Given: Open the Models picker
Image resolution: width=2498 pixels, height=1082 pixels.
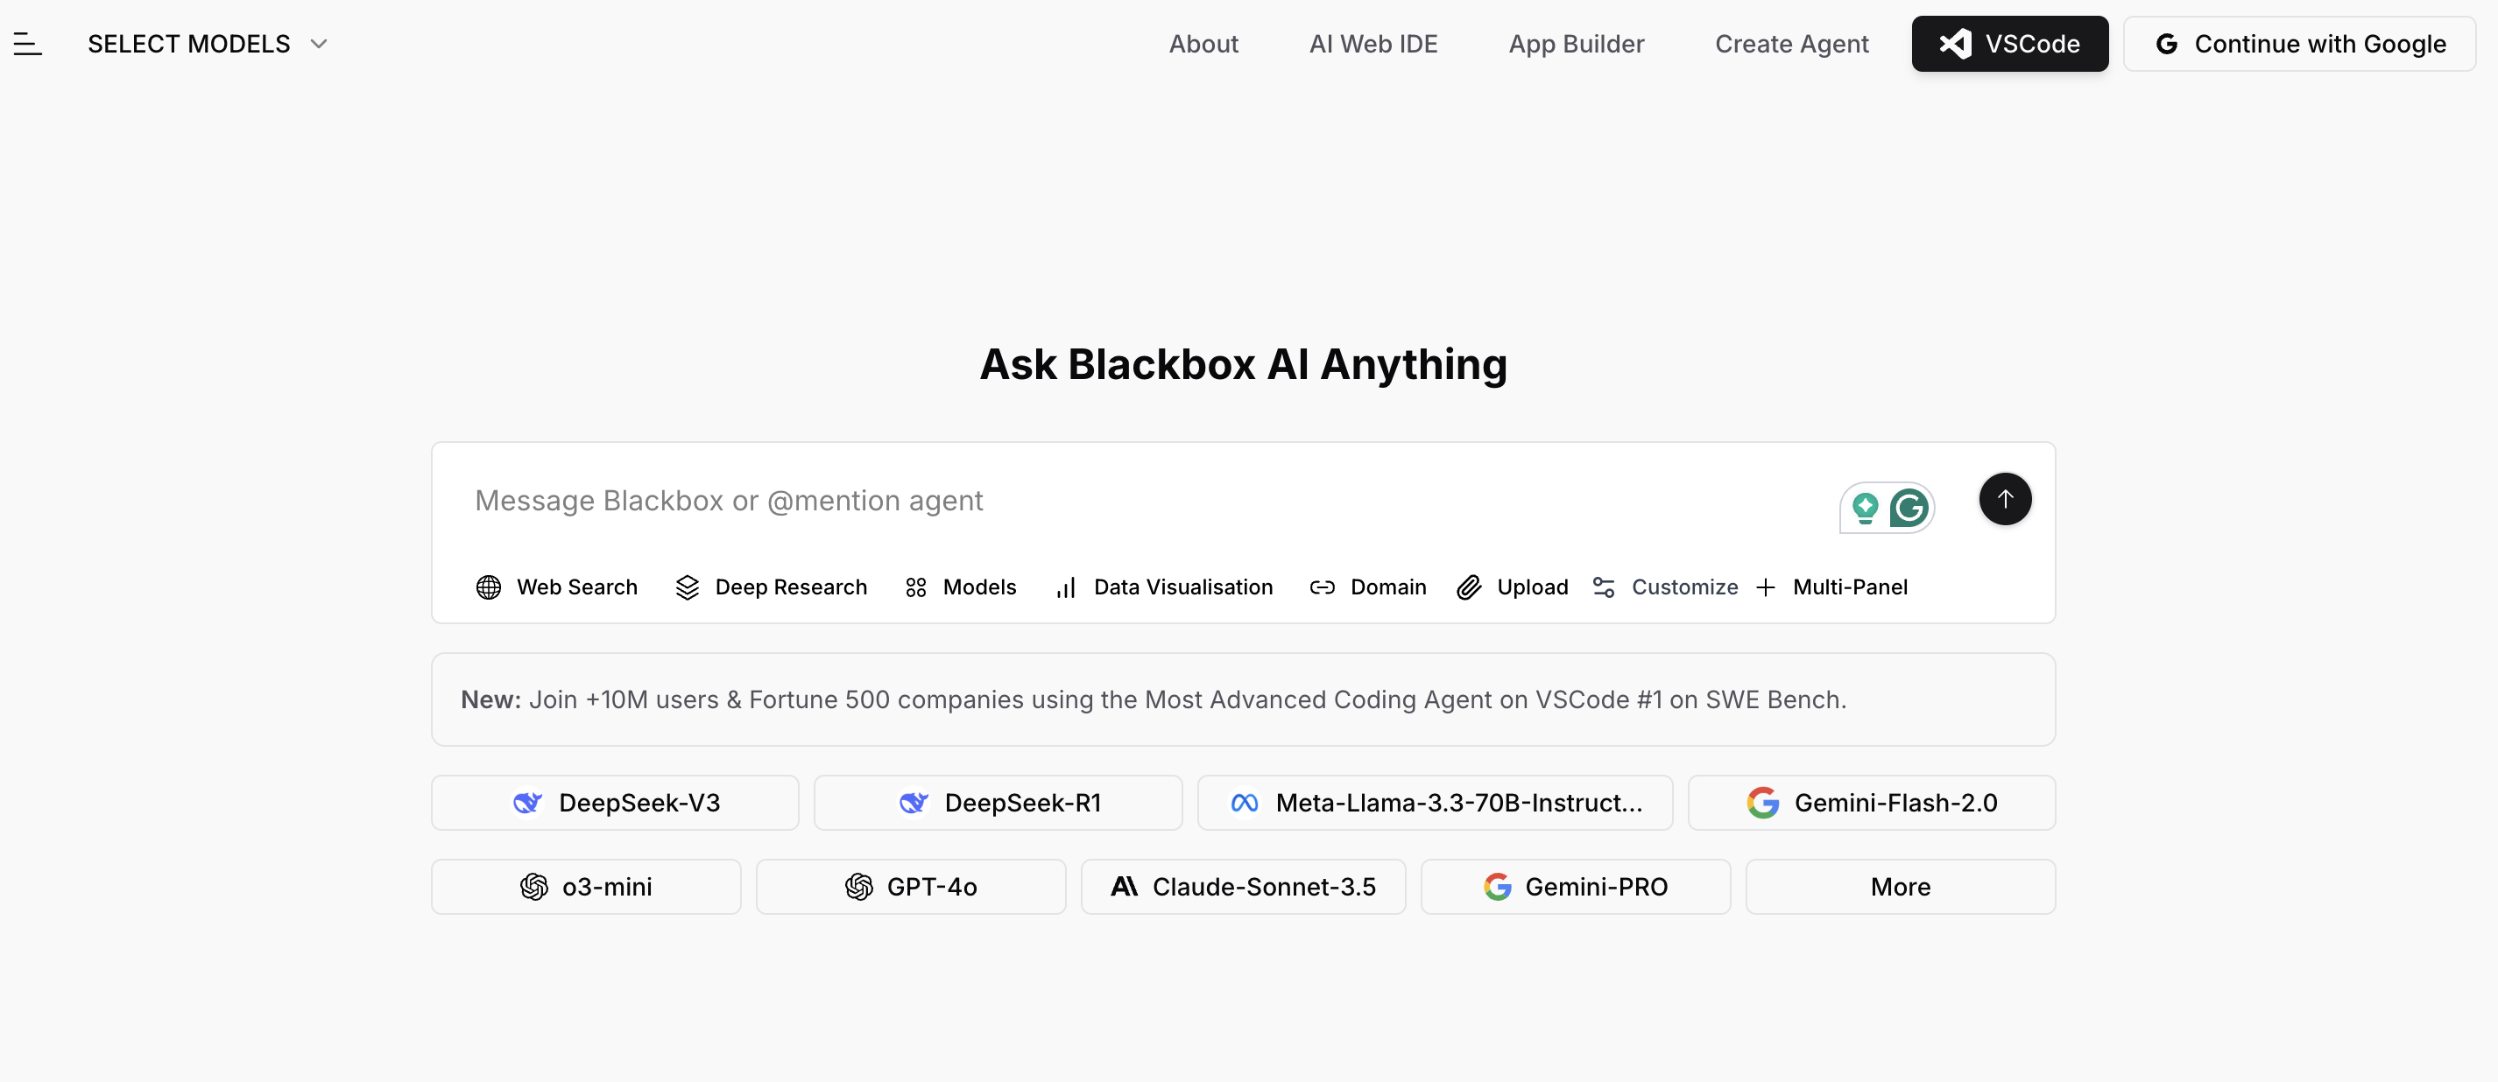Looking at the screenshot, I should (x=960, y=587).
